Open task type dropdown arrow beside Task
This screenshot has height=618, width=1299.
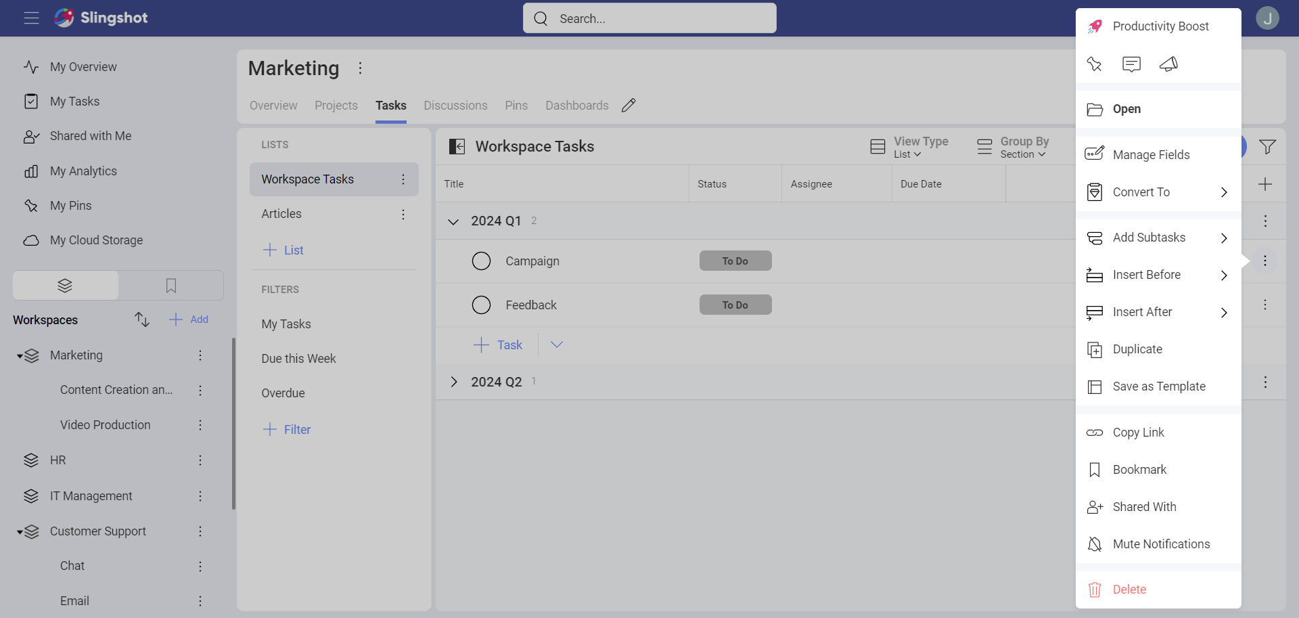556,345
